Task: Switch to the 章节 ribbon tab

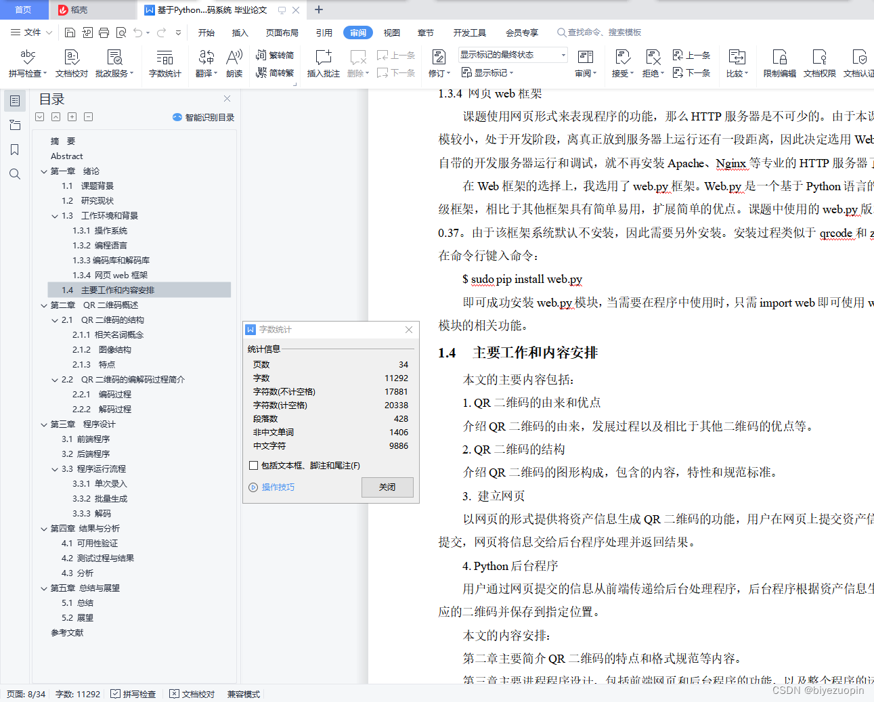Action: [x=426, y=32]
